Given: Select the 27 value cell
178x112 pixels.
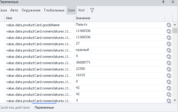Looking at the screenshot, I should (x=119, y=44).
